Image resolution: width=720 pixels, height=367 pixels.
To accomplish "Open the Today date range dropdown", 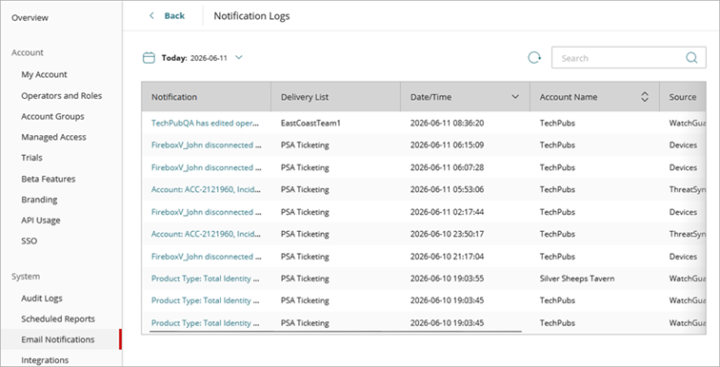I will (x=239, y=58).
